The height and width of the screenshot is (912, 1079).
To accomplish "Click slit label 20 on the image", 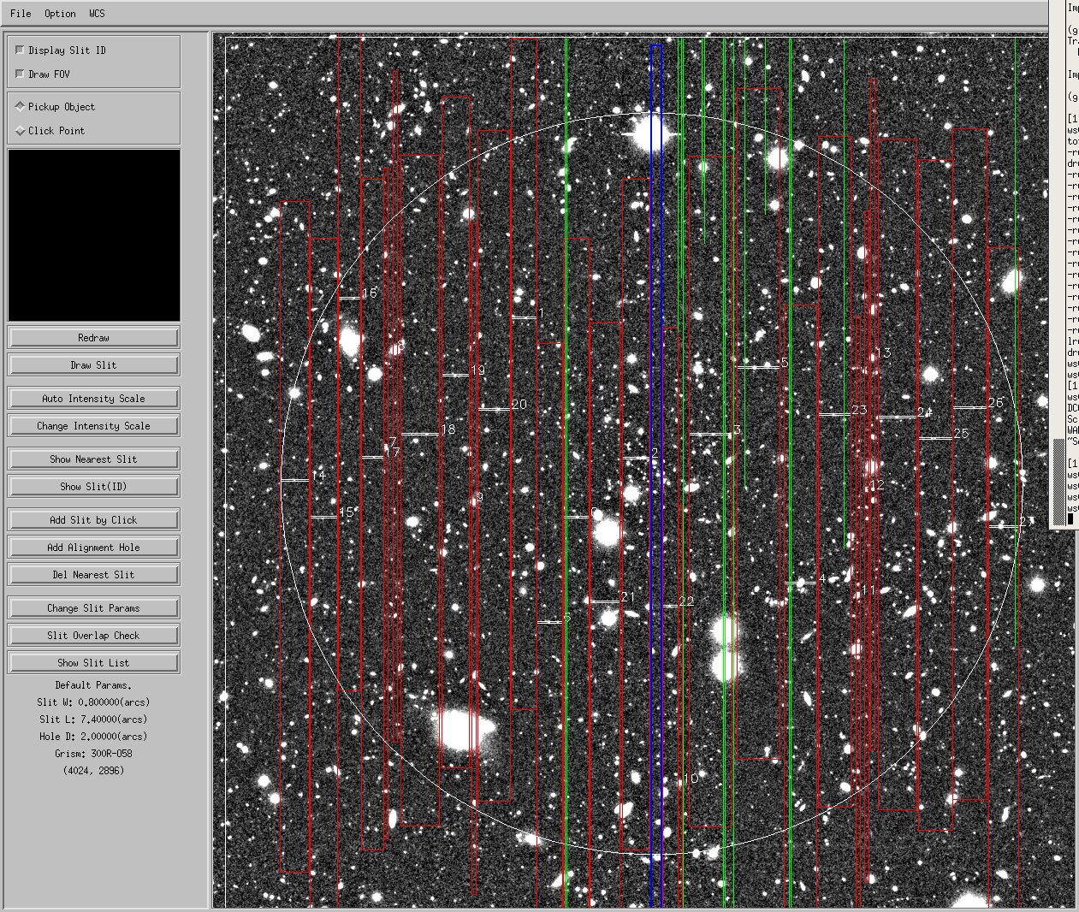I will pyautogui.click(x=519, y=405).
